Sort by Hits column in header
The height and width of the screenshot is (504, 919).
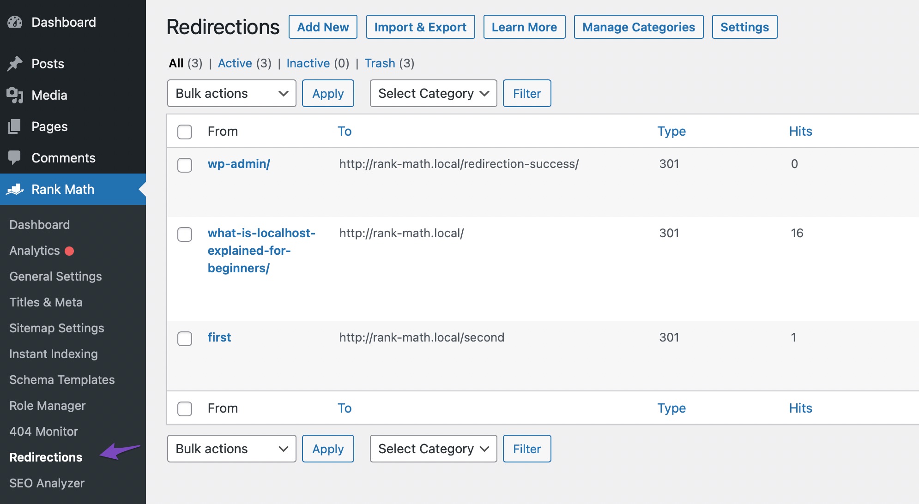point(800,132)
